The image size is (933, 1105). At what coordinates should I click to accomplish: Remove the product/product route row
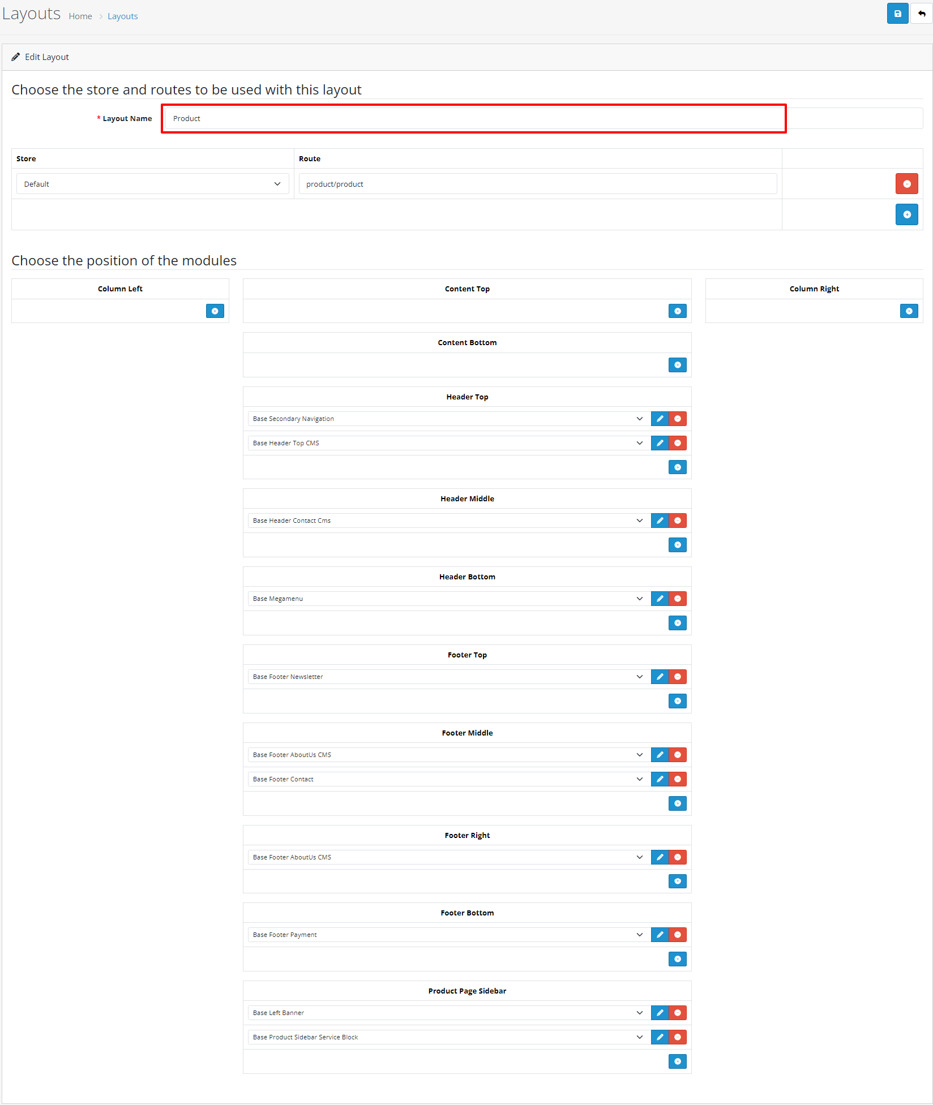click(906, 184)
